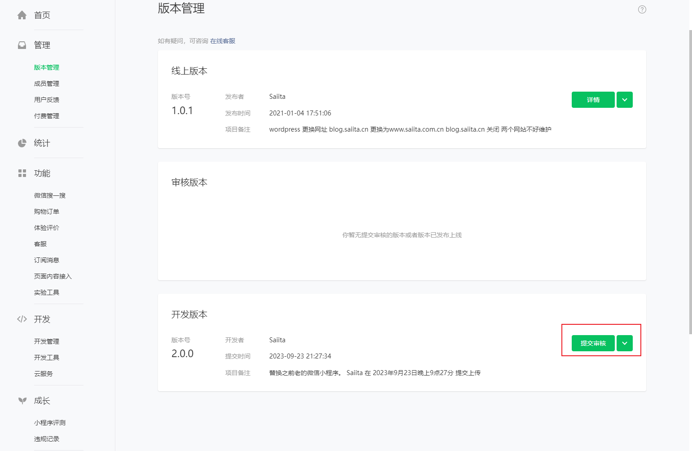Click the 开发 code brackets icon
692x451 pixels.
pos(22,319)
